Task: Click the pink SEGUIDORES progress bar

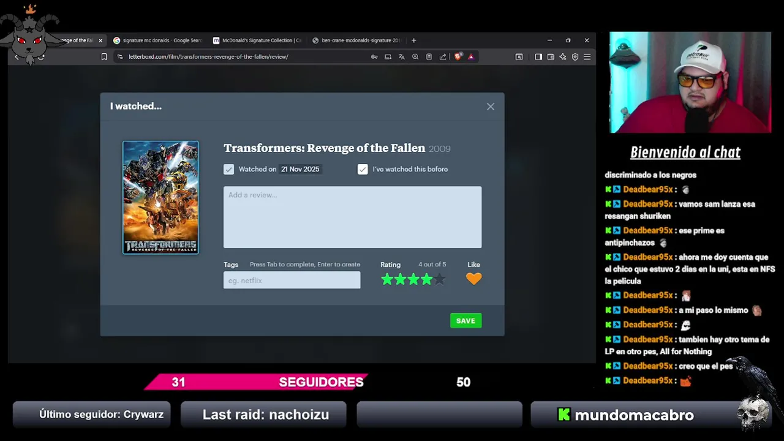Action: pos(256,382)
